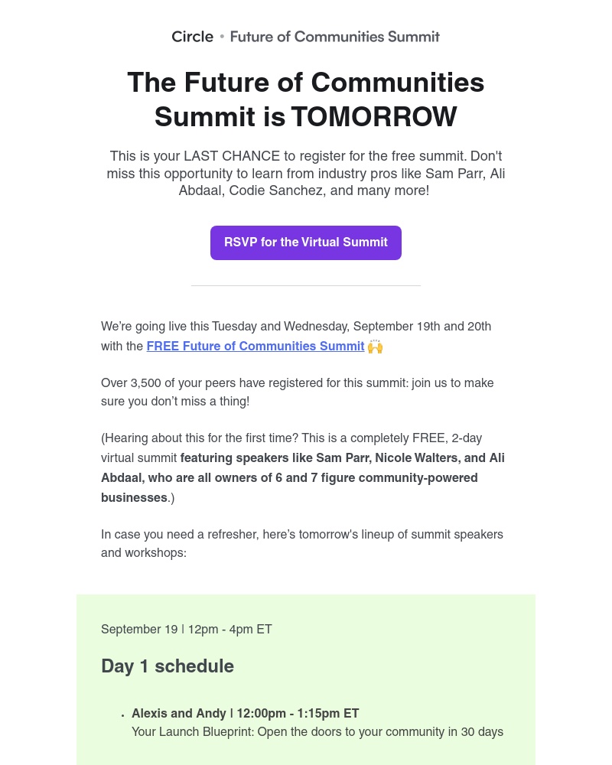Select the LAST CHANCE paragraph text

click(x=305, y=174)
